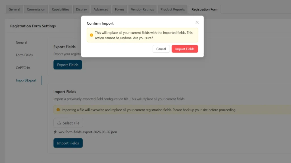Click the Select File upload button
Viewport: 291px width, 163px height.
click(x=68, y=123)
